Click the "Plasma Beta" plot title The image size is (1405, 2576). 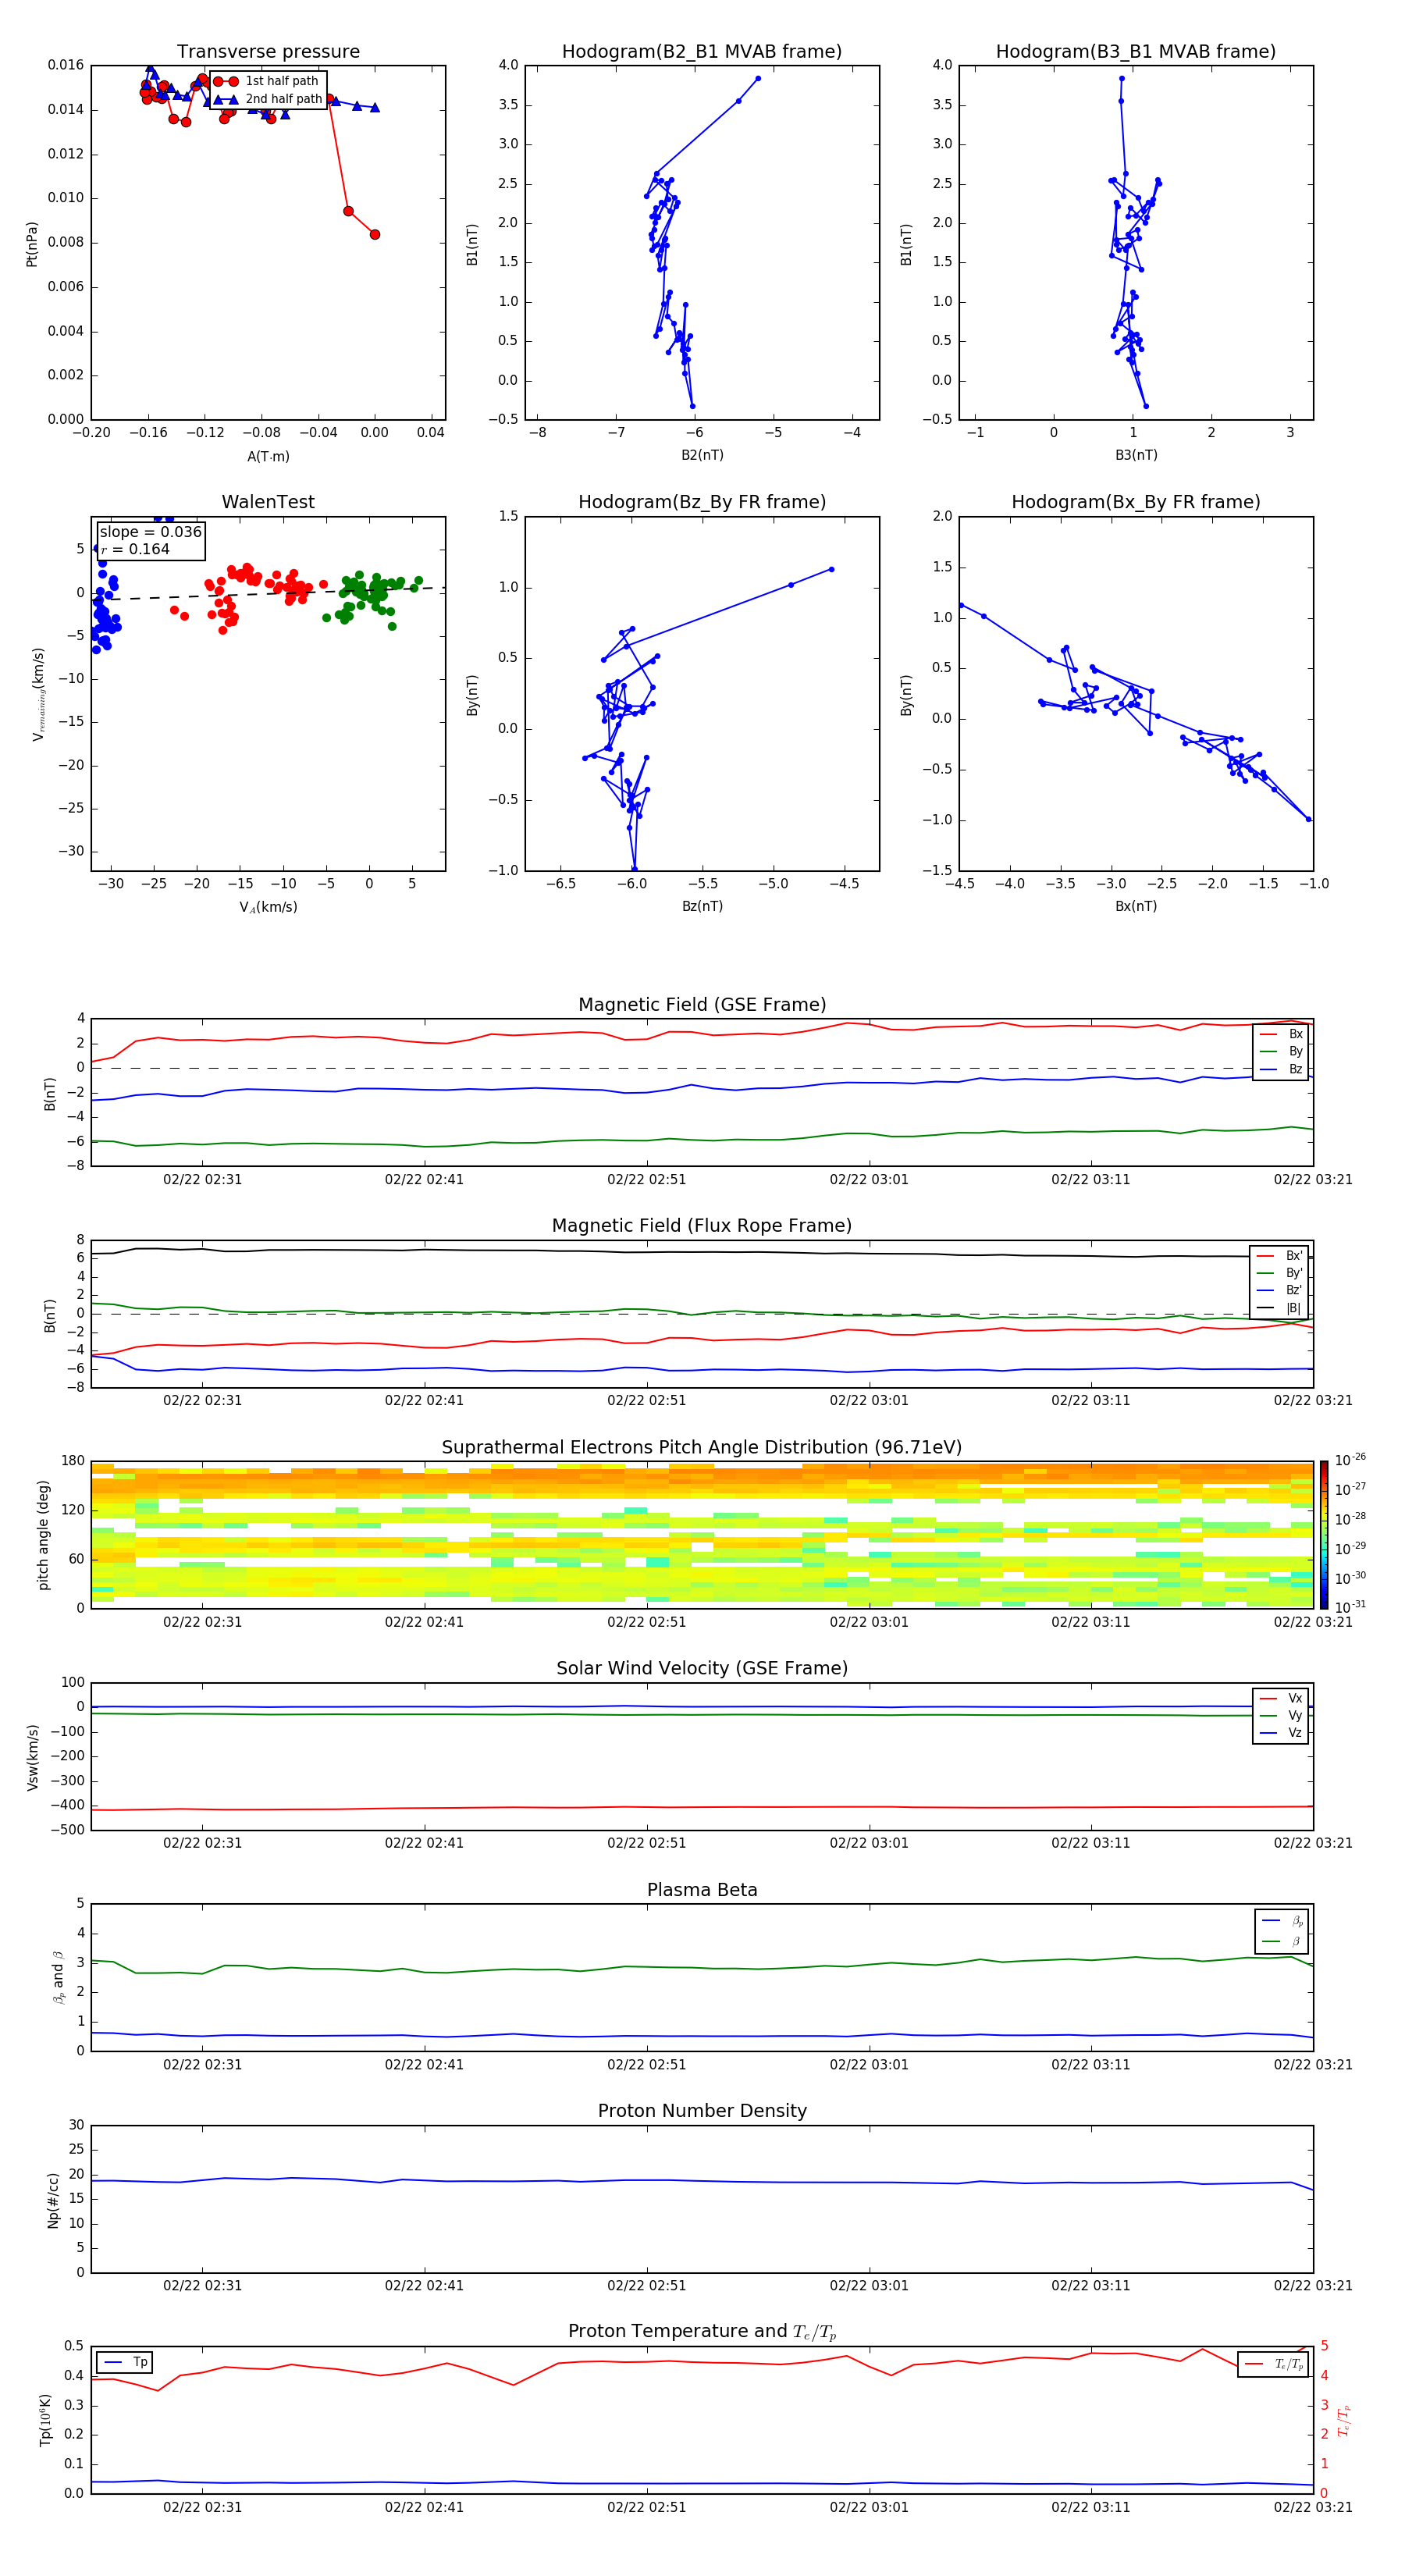click(702, 1890)
